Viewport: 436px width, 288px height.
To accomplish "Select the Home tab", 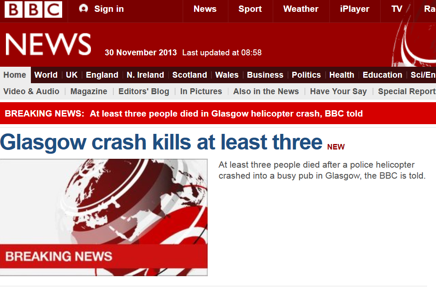I will tap(15, 75).
